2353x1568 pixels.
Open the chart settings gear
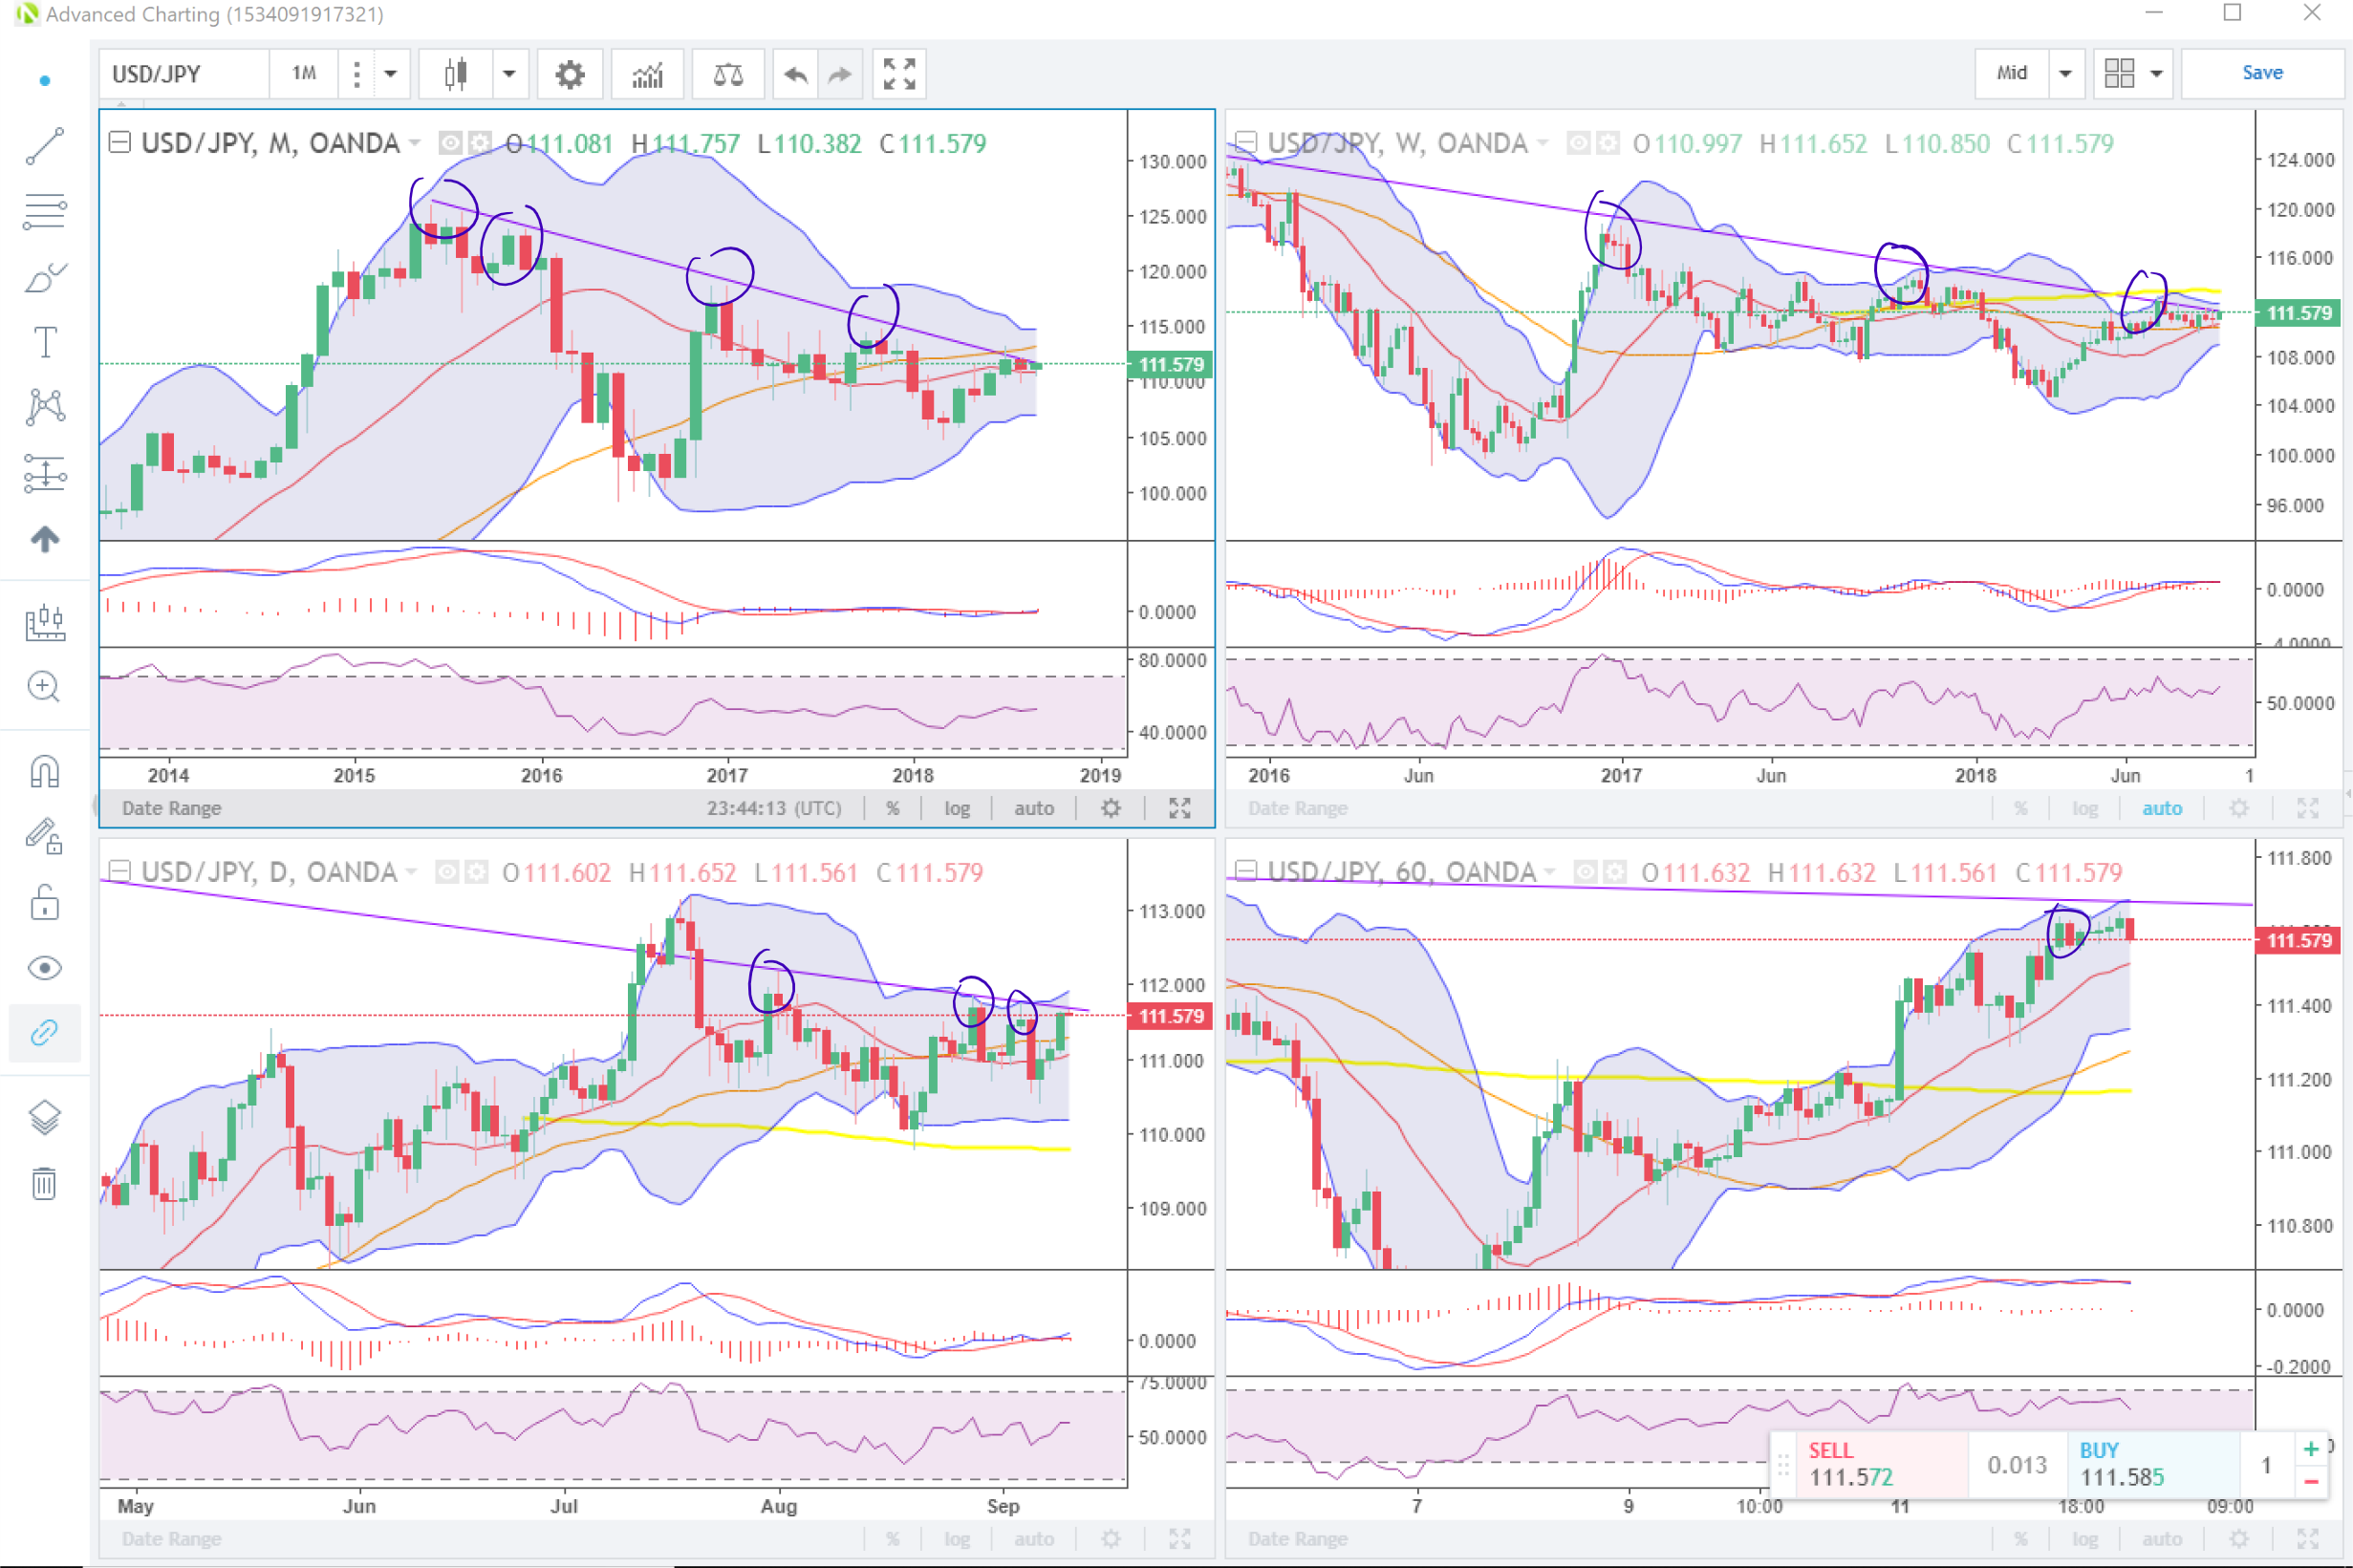(x=569, y=74)
